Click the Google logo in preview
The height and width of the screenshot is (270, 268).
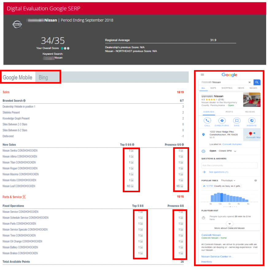click(x=229, y=75)
